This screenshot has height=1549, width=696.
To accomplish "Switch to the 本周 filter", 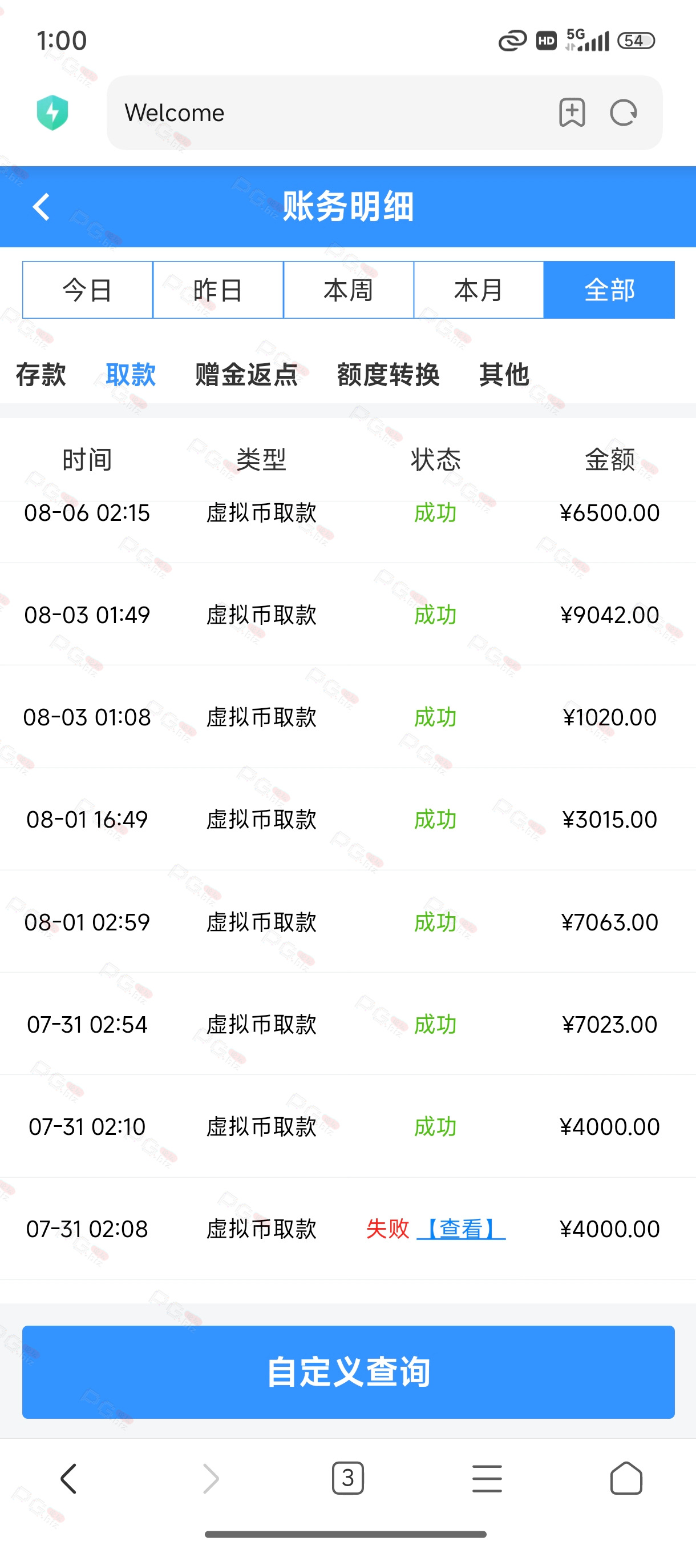I will (x=349, y=290).
